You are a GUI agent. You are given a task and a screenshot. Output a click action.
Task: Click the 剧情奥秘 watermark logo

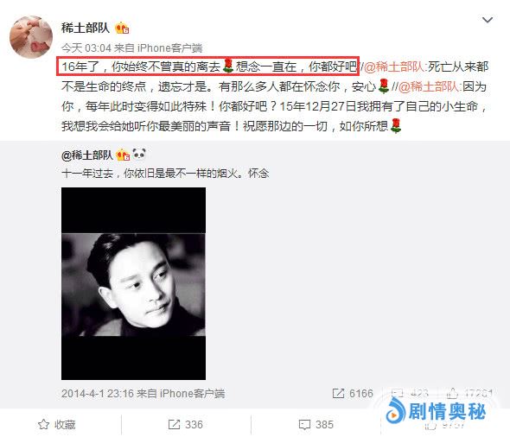[x=436, y=411]
